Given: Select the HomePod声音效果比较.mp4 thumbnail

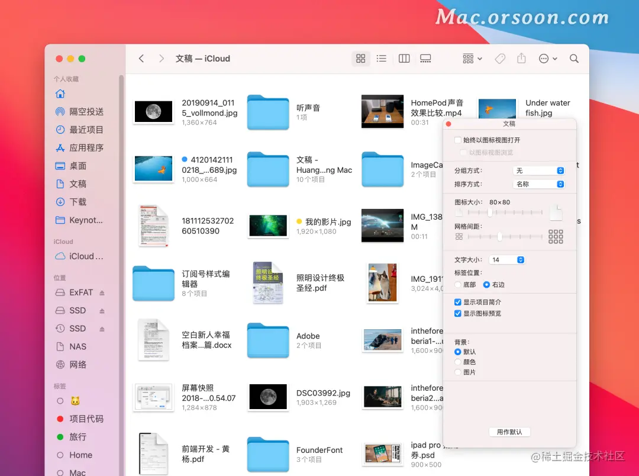Looking at the screenshot, I should [x=382, y=111].
